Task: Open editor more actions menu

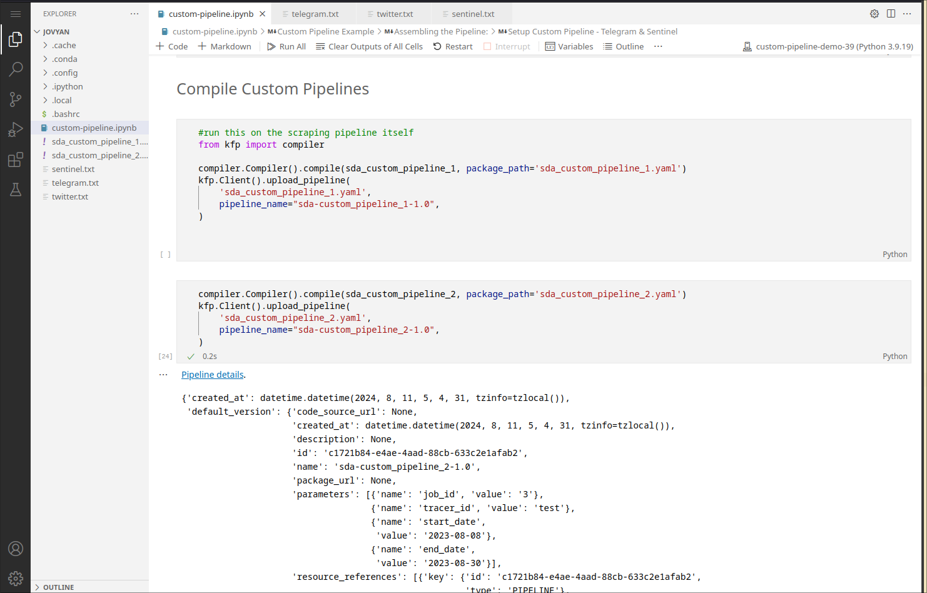Action: click(x=907, y=14)
